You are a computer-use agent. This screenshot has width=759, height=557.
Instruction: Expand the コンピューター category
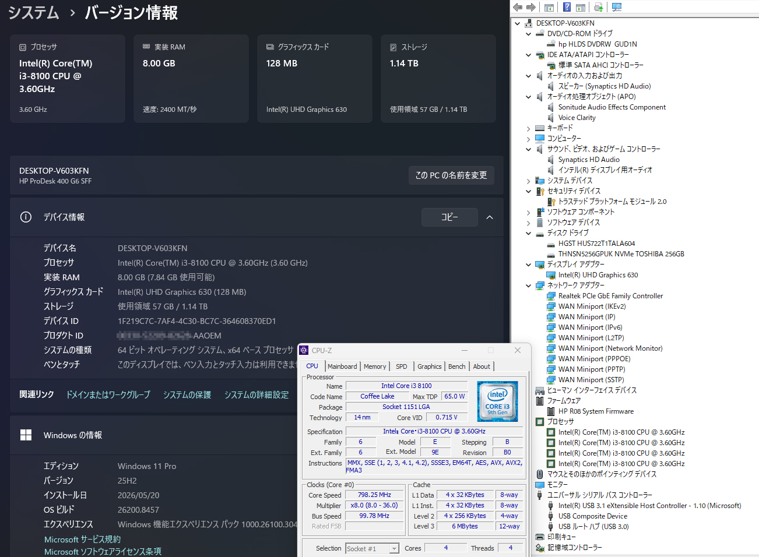pyautogui.click(x=529, y=139)
